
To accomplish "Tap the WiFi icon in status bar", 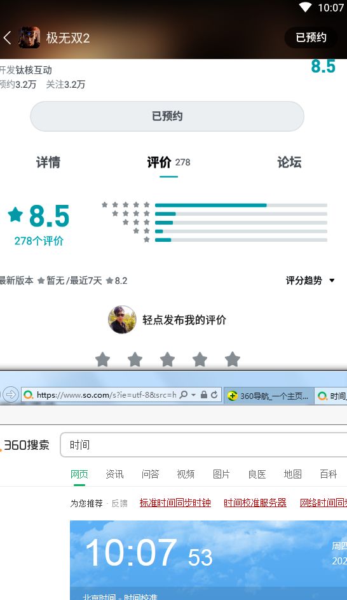I will 305,7.
